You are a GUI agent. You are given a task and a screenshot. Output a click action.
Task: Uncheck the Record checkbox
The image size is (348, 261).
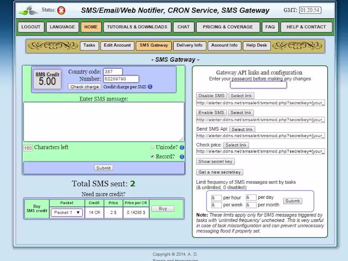tap(152, 157)
